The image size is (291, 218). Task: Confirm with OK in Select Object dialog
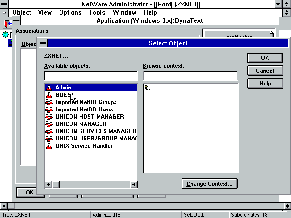265,58
